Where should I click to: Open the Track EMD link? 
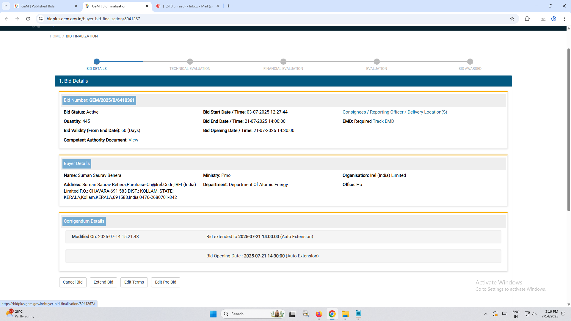point(383,121)
